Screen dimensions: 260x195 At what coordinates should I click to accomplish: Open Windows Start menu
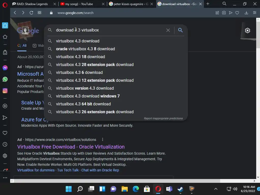point(69,189)
